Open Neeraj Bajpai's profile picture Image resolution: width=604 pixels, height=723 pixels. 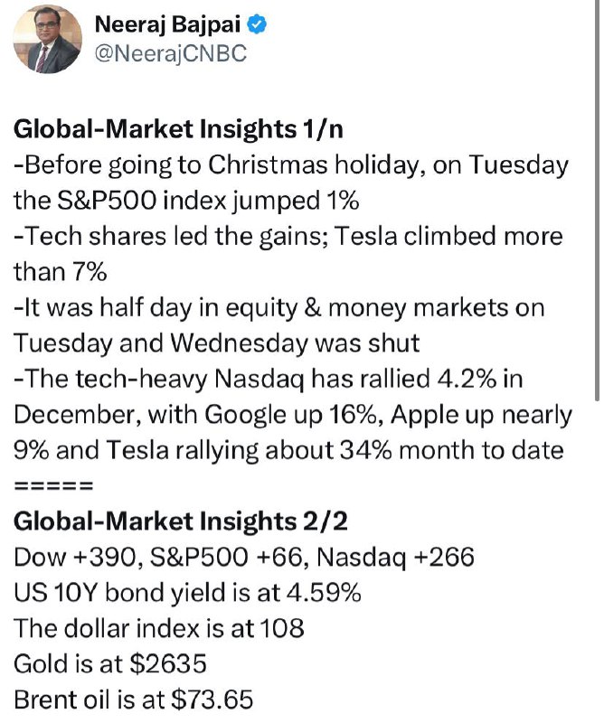(48, 39)
